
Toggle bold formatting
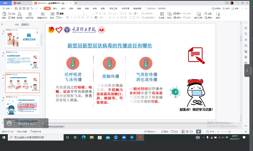68,18
